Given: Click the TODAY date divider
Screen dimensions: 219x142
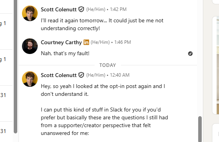Looking at the screenshot, I should coord(108,65).
